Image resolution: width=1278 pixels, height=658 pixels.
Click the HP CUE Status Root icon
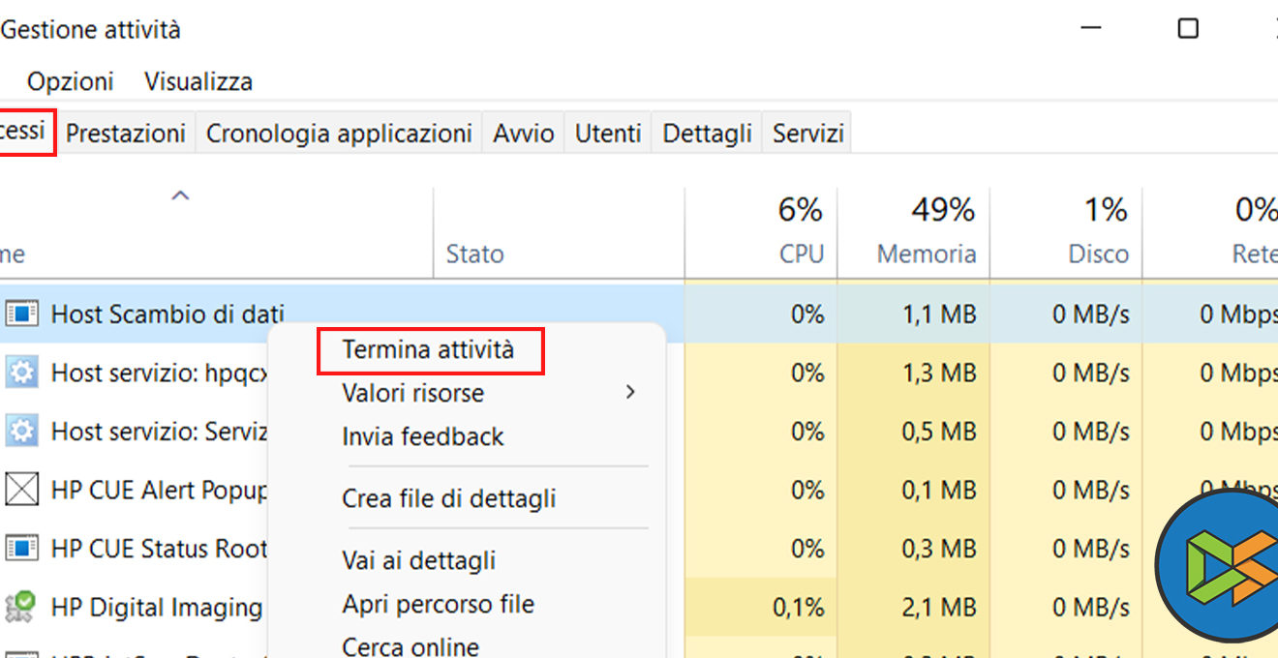21,549
